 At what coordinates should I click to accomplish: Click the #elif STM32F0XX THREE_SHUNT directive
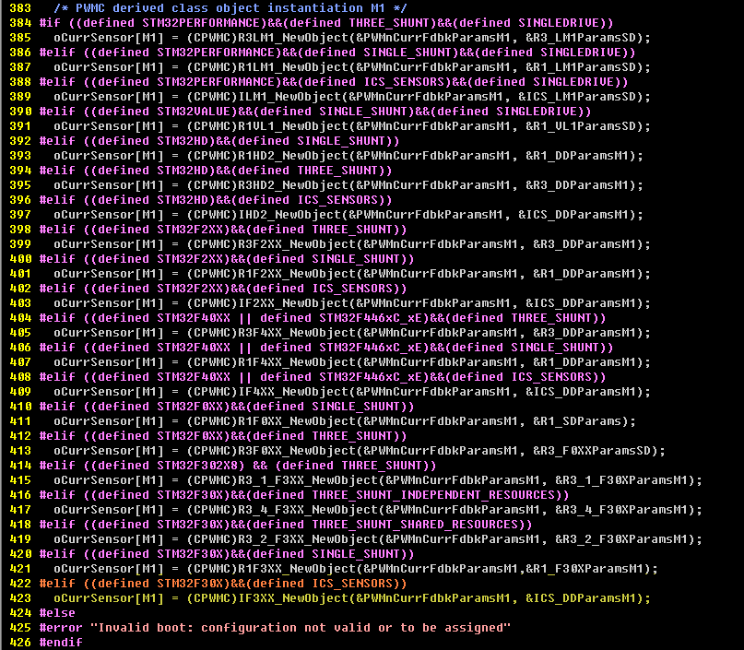tap(222, 436)
